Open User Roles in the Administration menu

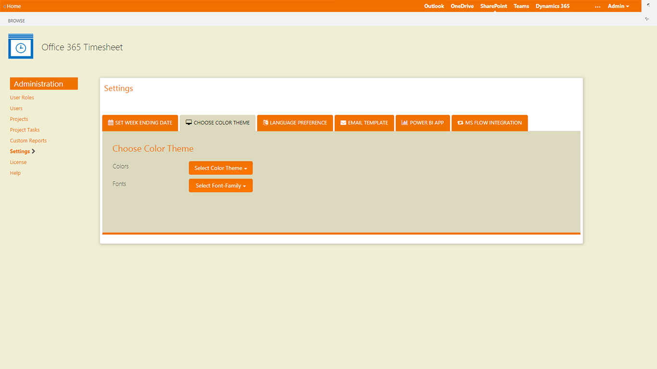(x=22, y=98)
